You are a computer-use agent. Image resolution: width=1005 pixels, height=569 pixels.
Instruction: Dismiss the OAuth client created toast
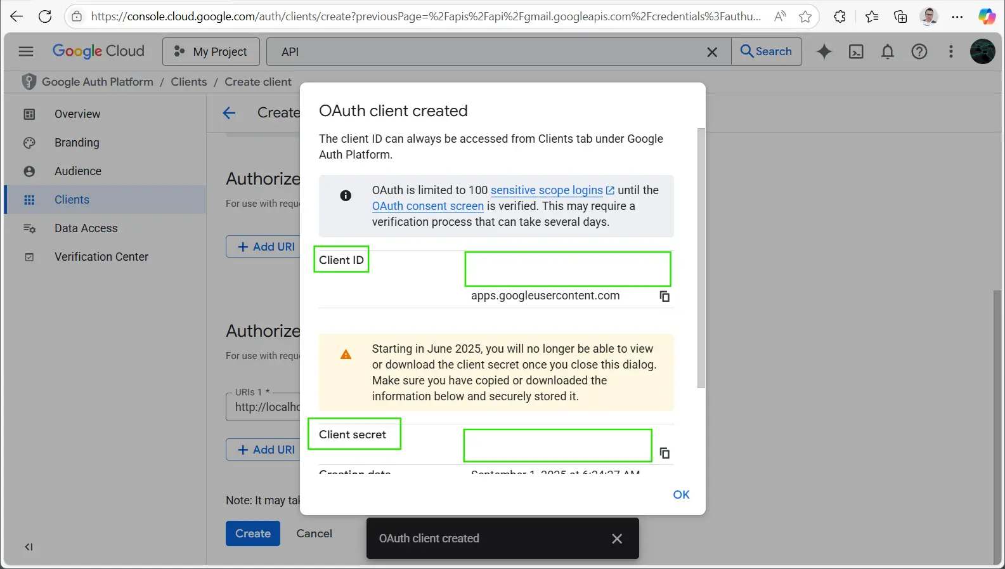pyautogui.click(x=616, y=539)
